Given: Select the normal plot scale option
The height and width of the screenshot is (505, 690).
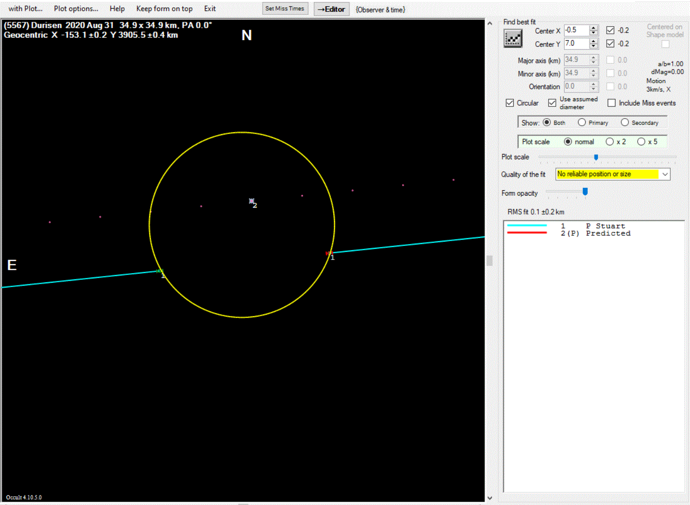Looking at the screenshot, I should [x=568, y=141].
